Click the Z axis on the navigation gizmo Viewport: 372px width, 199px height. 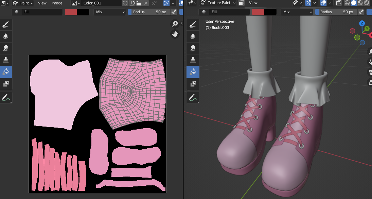pyautogui.click(x=362, y=23)
